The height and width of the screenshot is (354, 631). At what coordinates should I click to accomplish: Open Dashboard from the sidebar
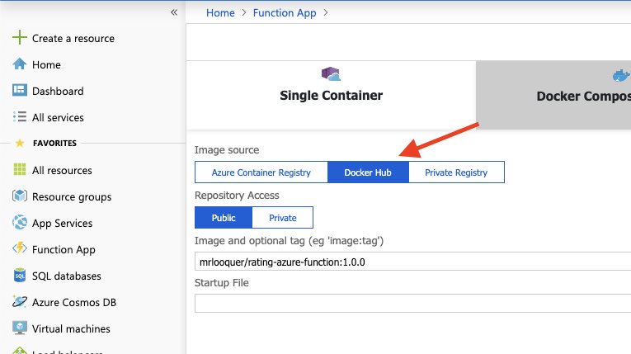click(x=58, y=91)
